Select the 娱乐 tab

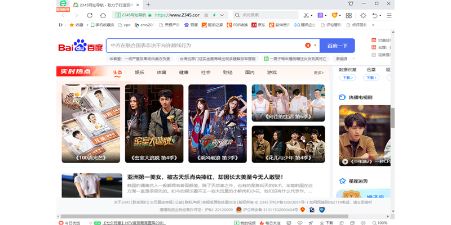click(139, 73)
